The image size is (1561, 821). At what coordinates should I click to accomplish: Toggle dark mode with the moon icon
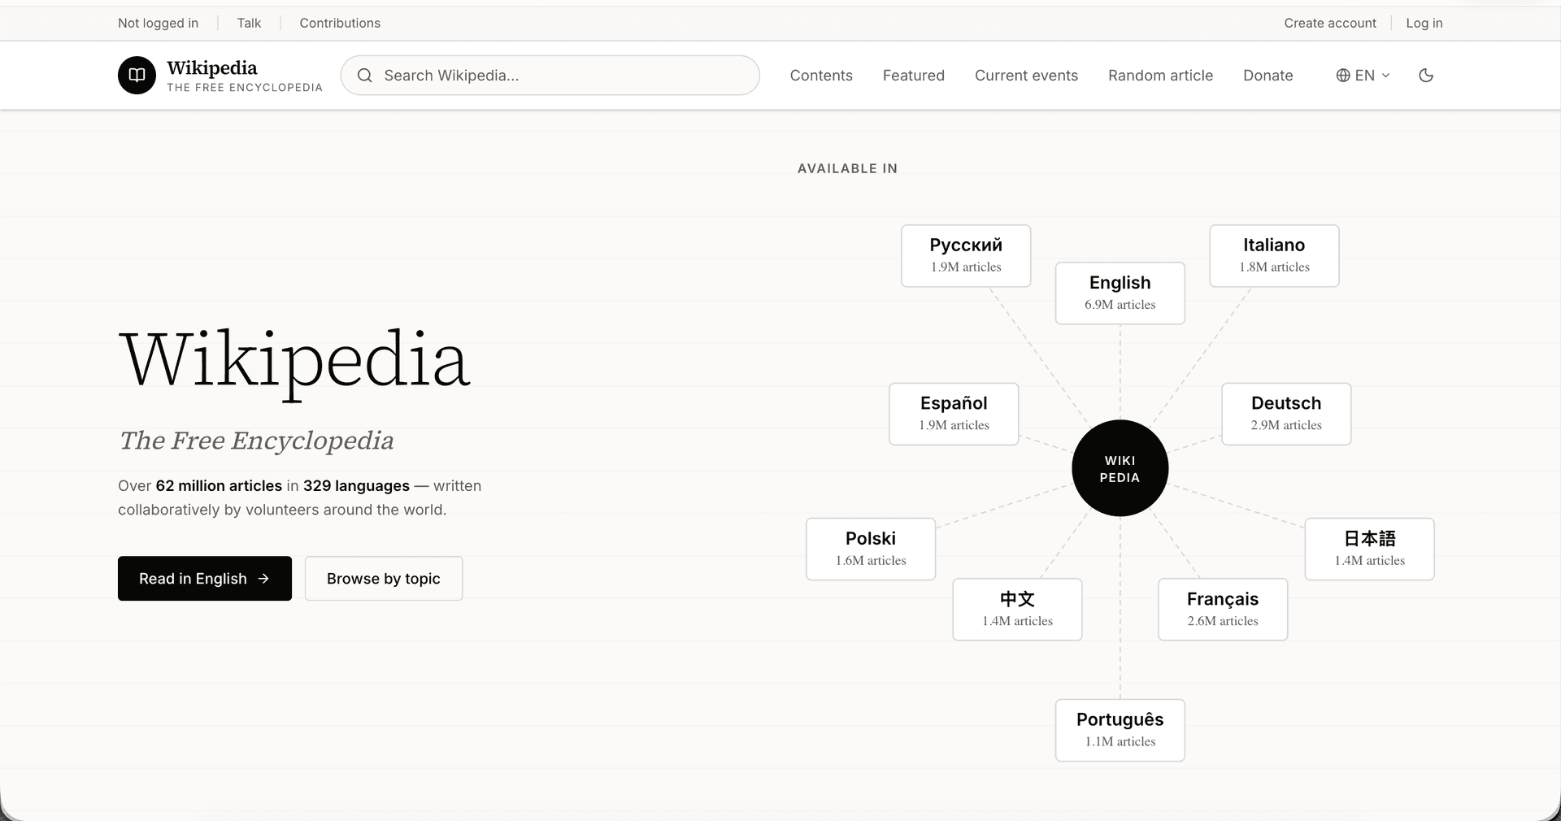click(1426, 76)
